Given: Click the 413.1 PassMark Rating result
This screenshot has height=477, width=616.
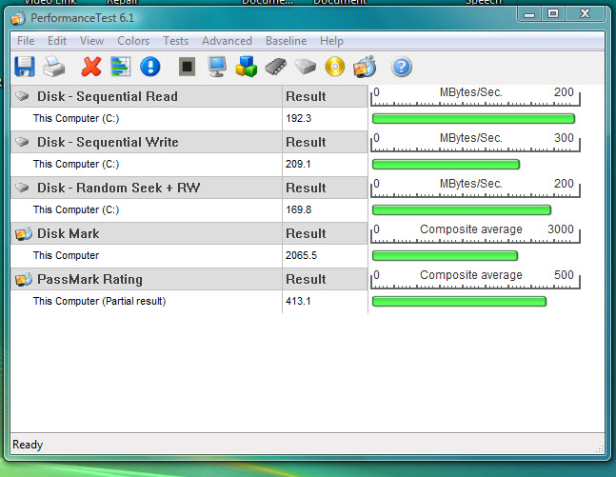Looking at the screenshot, I should click(298, 301).
